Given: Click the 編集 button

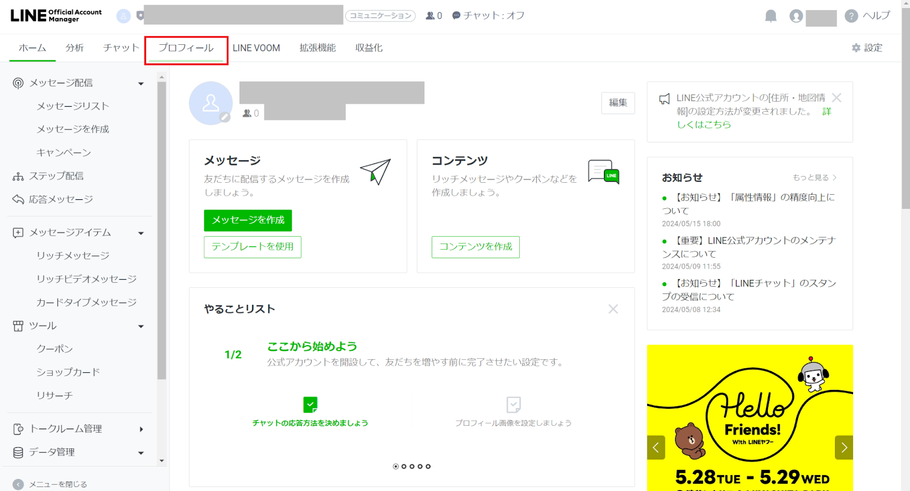Looking at the screenshot, I should (x=618, y=103).
